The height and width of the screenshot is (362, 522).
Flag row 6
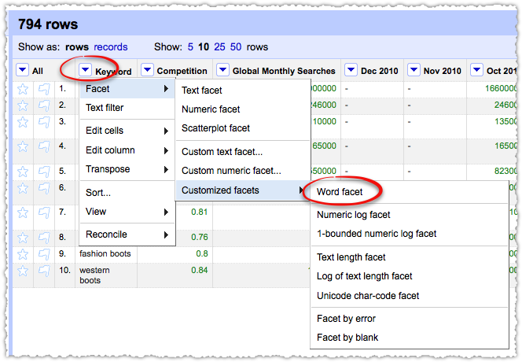pos(44,188)
